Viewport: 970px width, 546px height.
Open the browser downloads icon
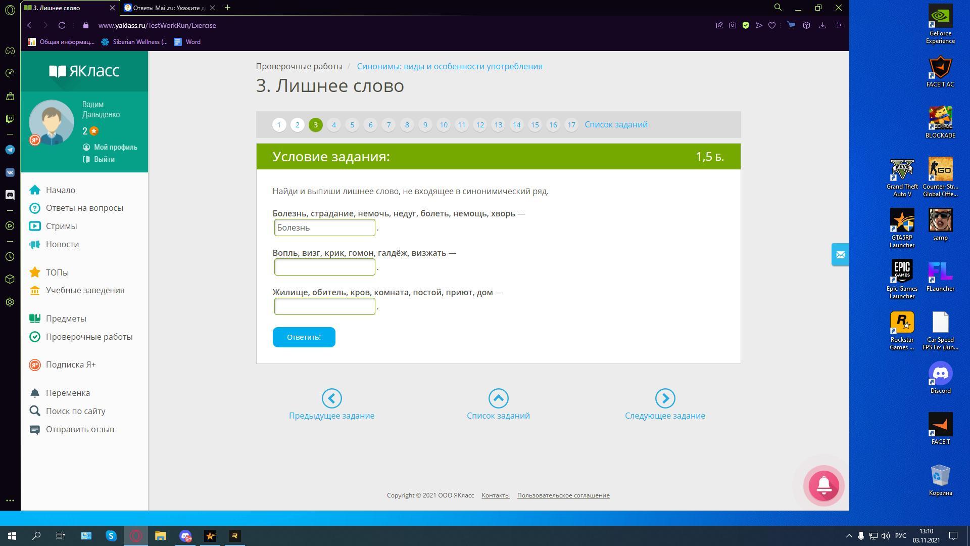click(822, 25)
